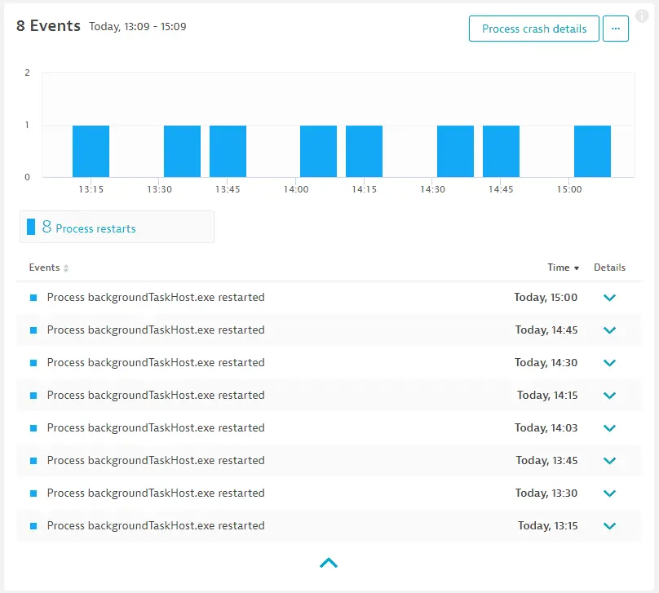Select the chart bar just after 13:30
The image size is (659, 593).
(182, 151)
